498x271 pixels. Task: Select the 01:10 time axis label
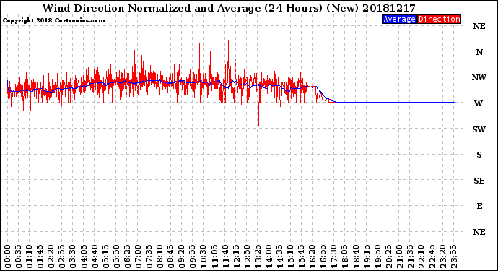(29, 257)
